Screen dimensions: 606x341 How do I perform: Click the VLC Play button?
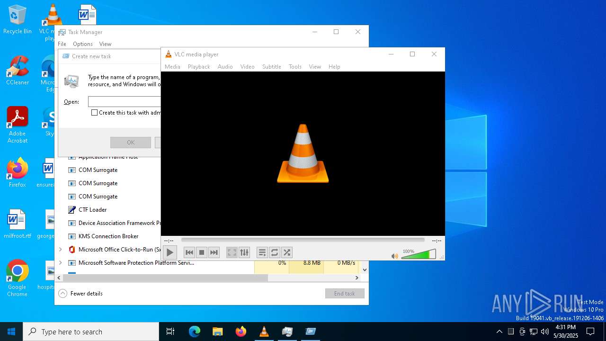[169, 252]
